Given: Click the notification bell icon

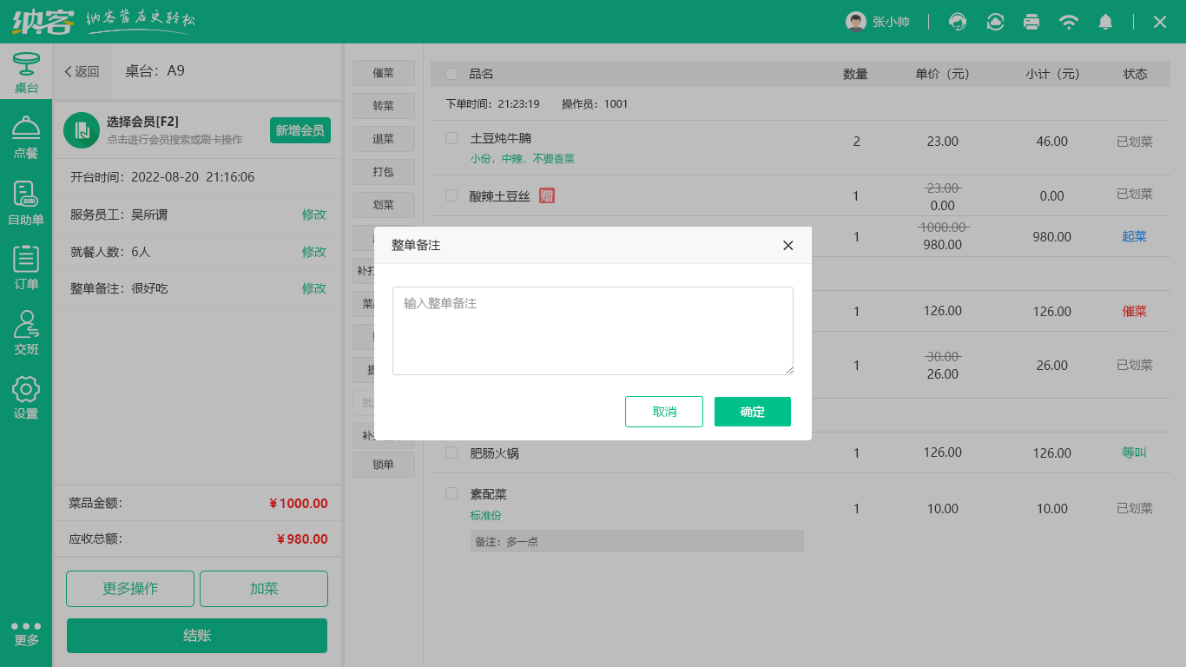Looking at the screenshot, I should tap(1105, 22).
